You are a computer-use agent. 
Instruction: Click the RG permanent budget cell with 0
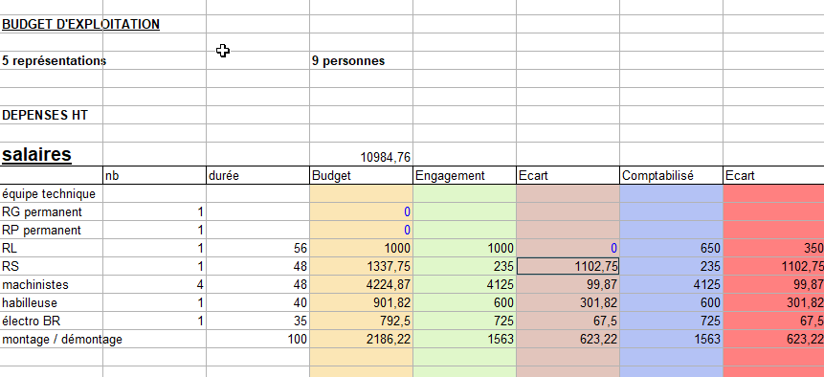(361, 212)
